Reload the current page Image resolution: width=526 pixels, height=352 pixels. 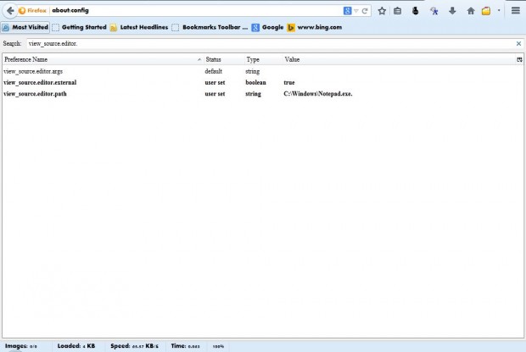click(x=365, y=11)
